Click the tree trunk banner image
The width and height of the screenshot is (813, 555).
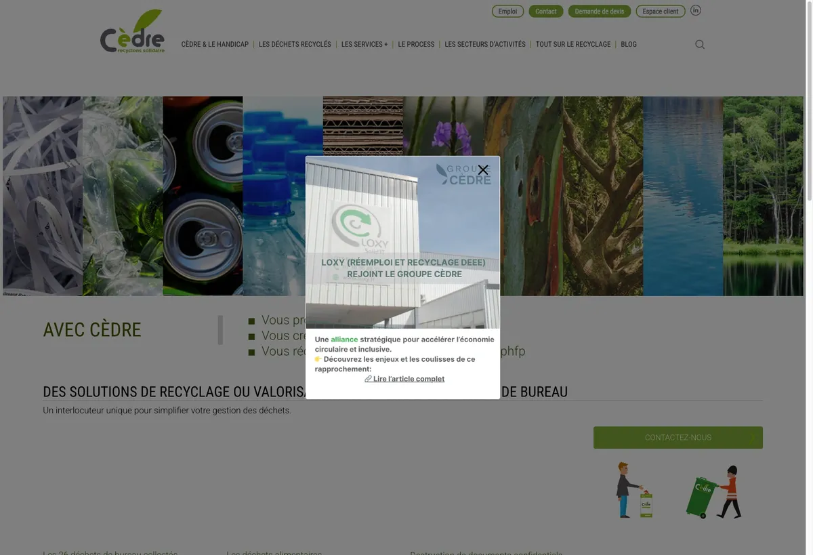603,196
